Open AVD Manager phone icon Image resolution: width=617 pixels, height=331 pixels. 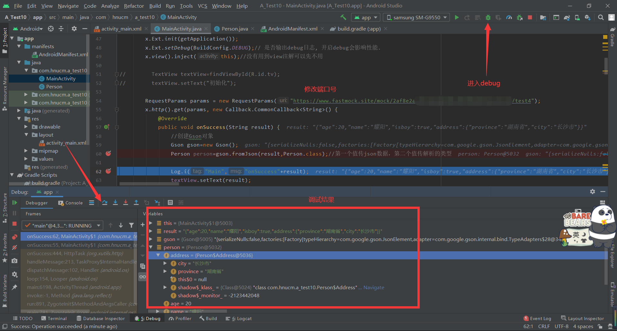click(x=577, y=17)
